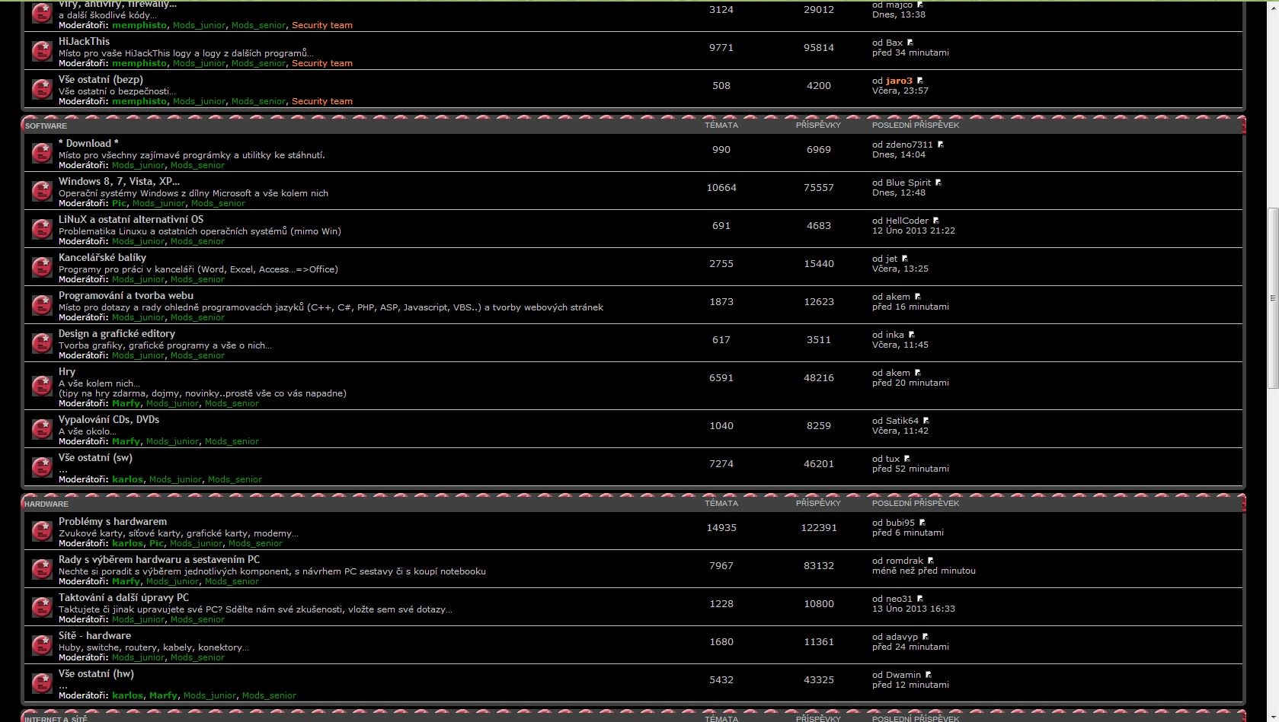Screen dimensions: 1279x722
Task: Select the forum icon for Windows 8, 7, Vista, XP
Action: [41, 191]
